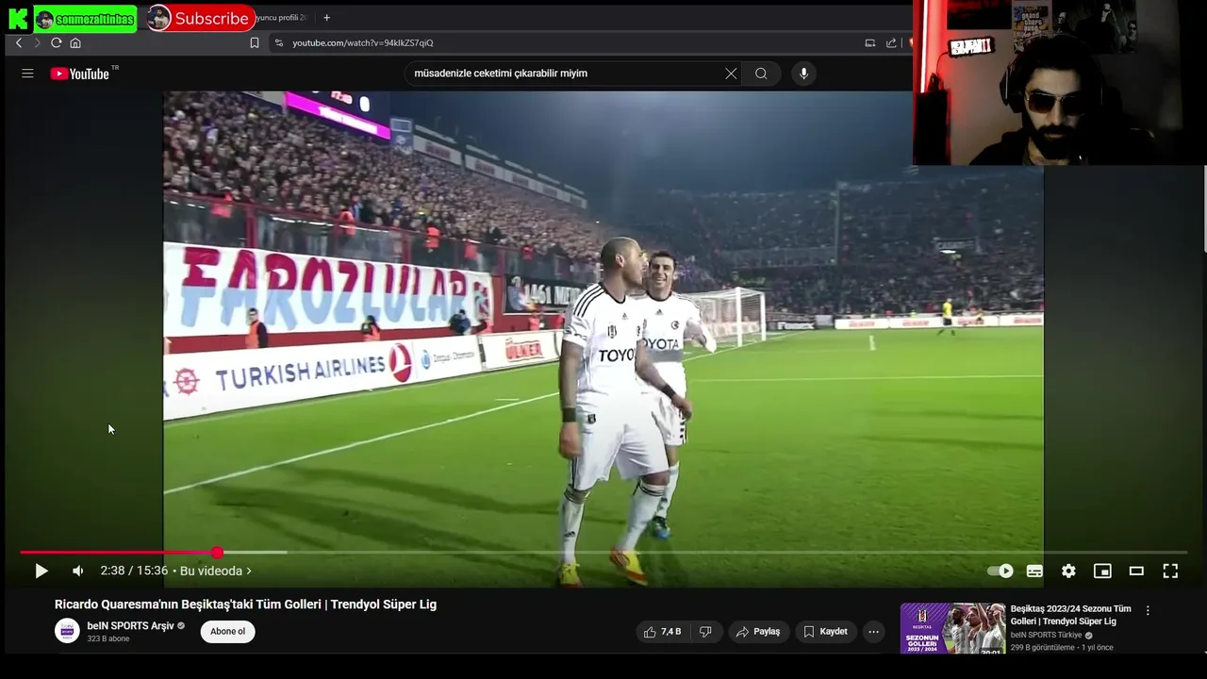Viewport: 1207px width, 679px height.
Task: Open more actions ellipsis under video
Action: [x=874, y=632]
